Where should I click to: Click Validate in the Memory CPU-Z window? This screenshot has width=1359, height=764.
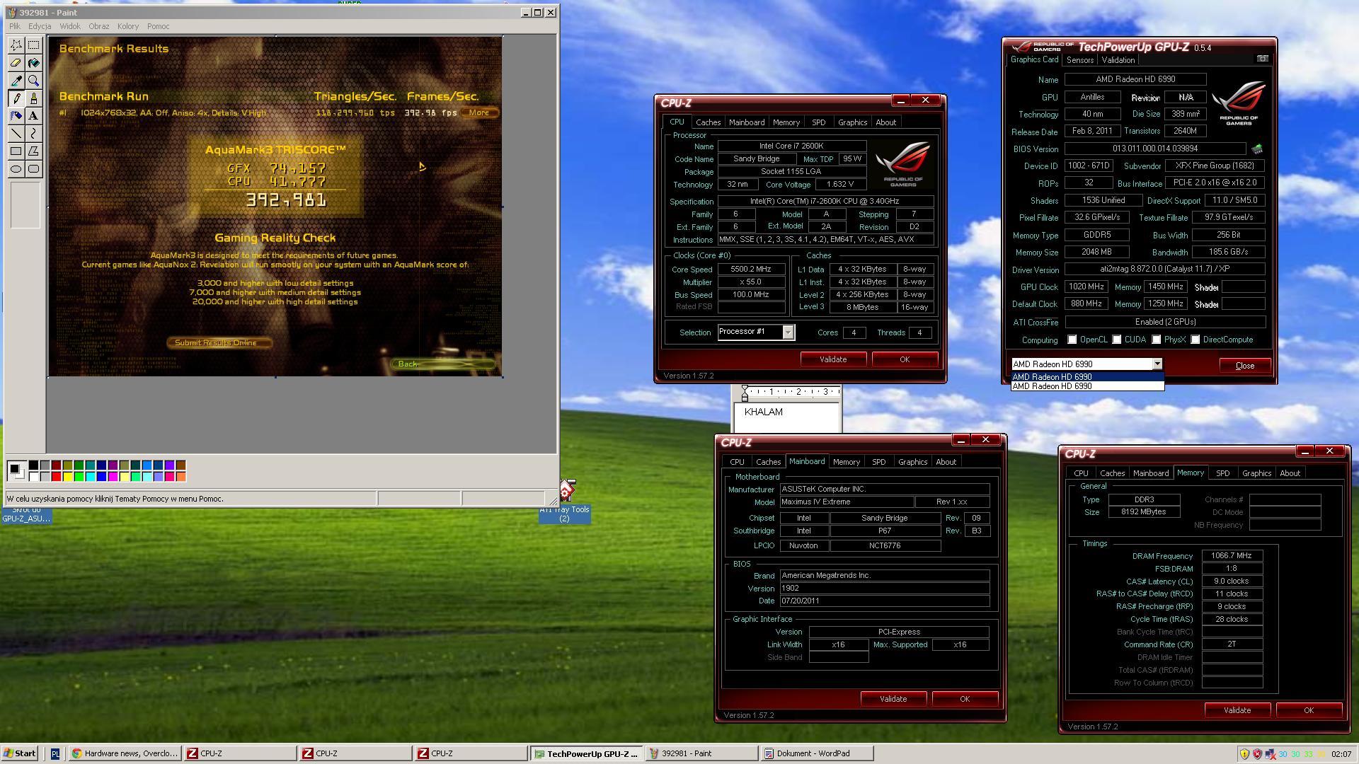(x=1237, y=710)
